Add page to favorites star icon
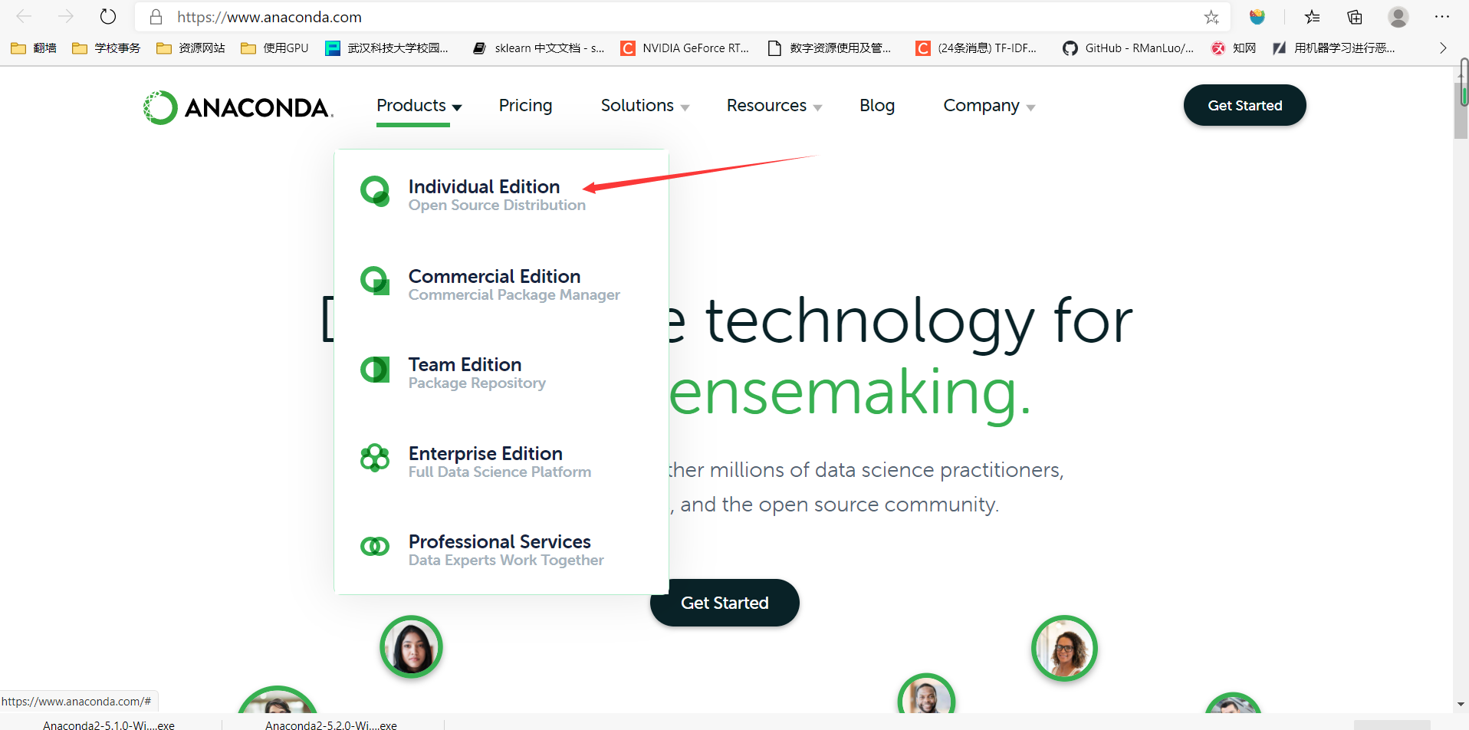The image size is (1469, 730). (1211, 17)
